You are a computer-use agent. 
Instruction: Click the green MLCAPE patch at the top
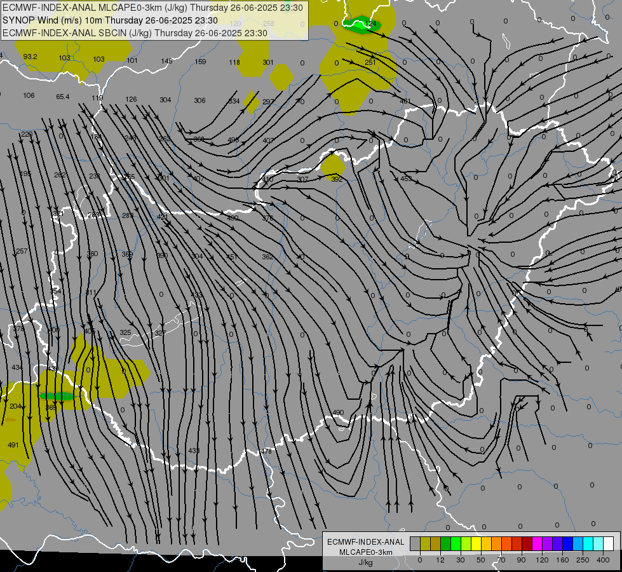362,25
